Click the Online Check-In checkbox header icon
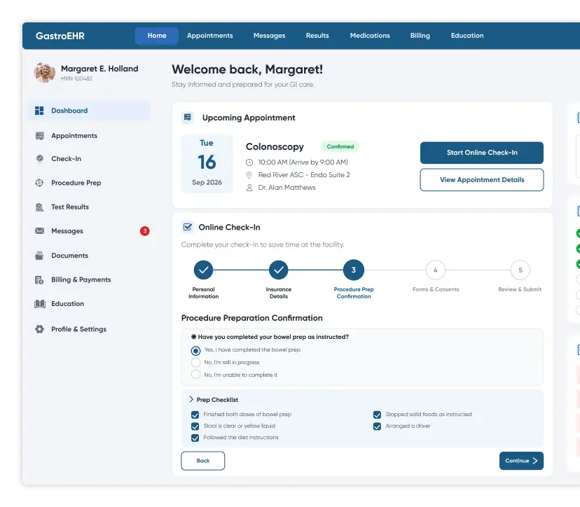The width and height of the screenshot is (580, 507). pos(188,227)
